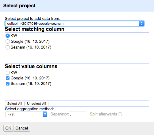Choose Seznam (16. 10. 2017) as matching column

tap(8, 47)
